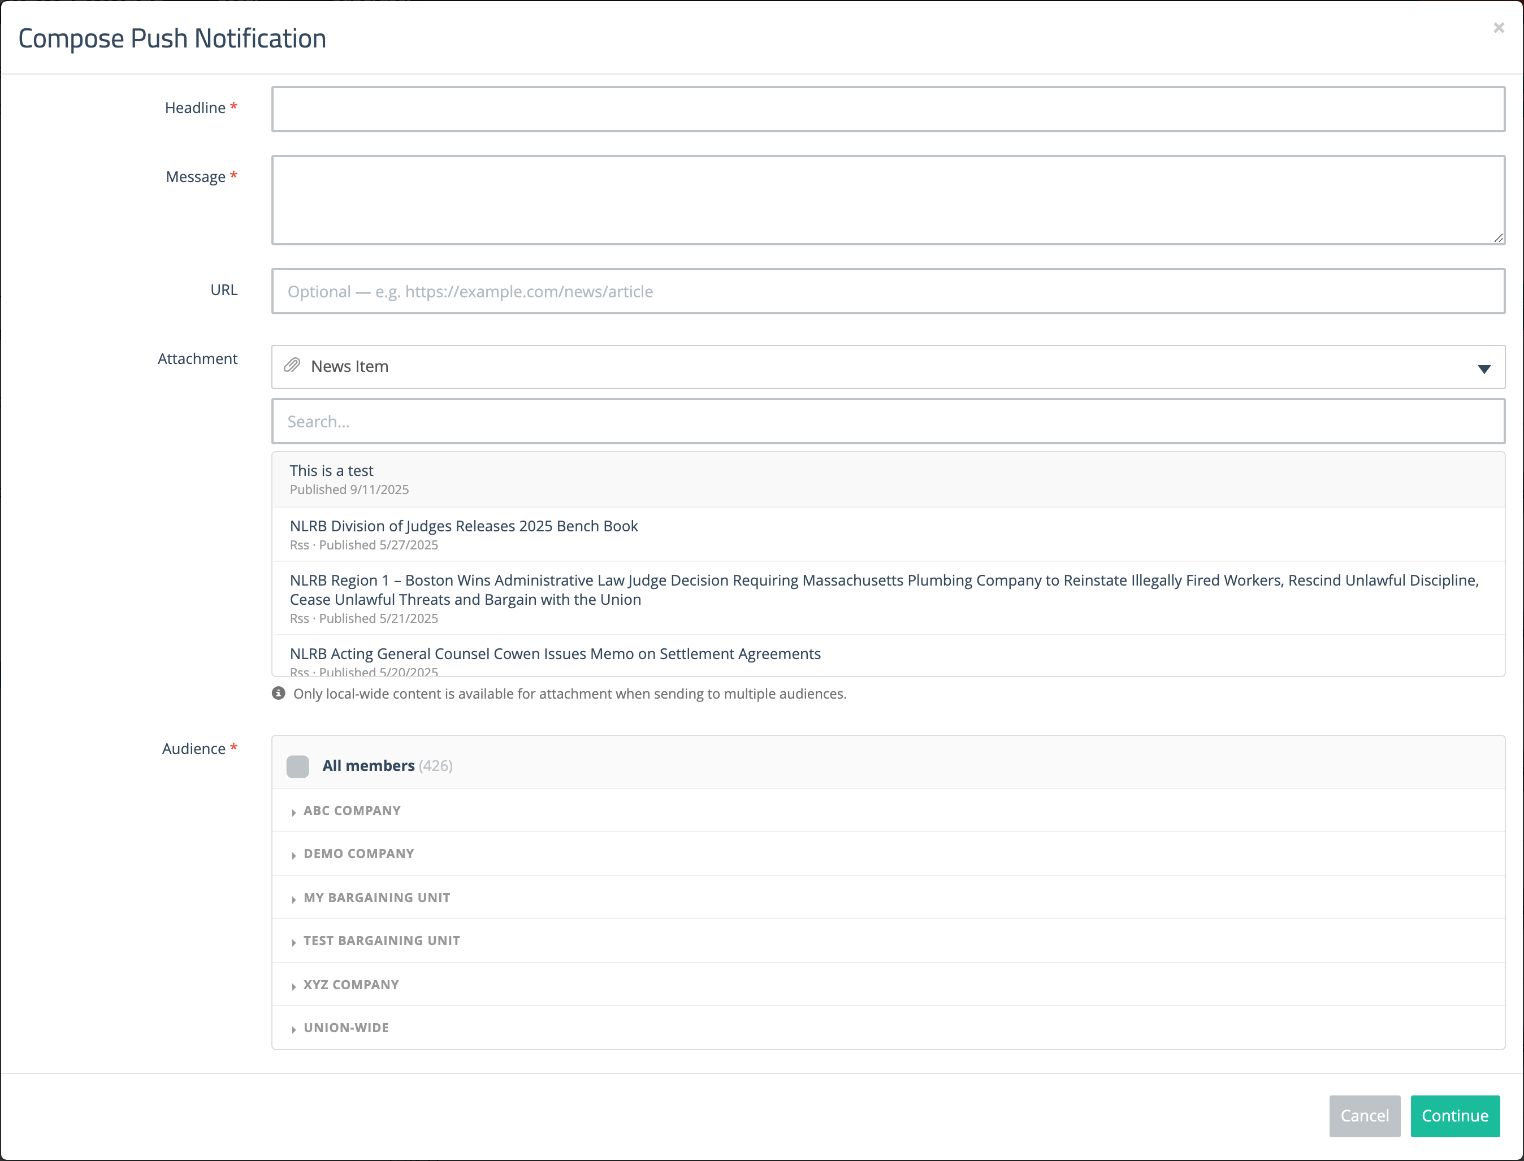Expand the DEMO COMPANY audience group

click(888, 854)
